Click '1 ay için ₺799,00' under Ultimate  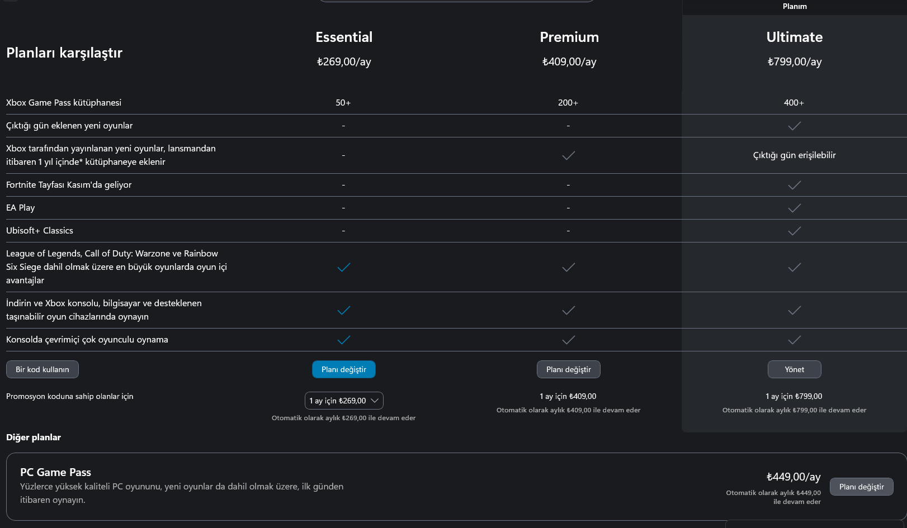[794, 396]
